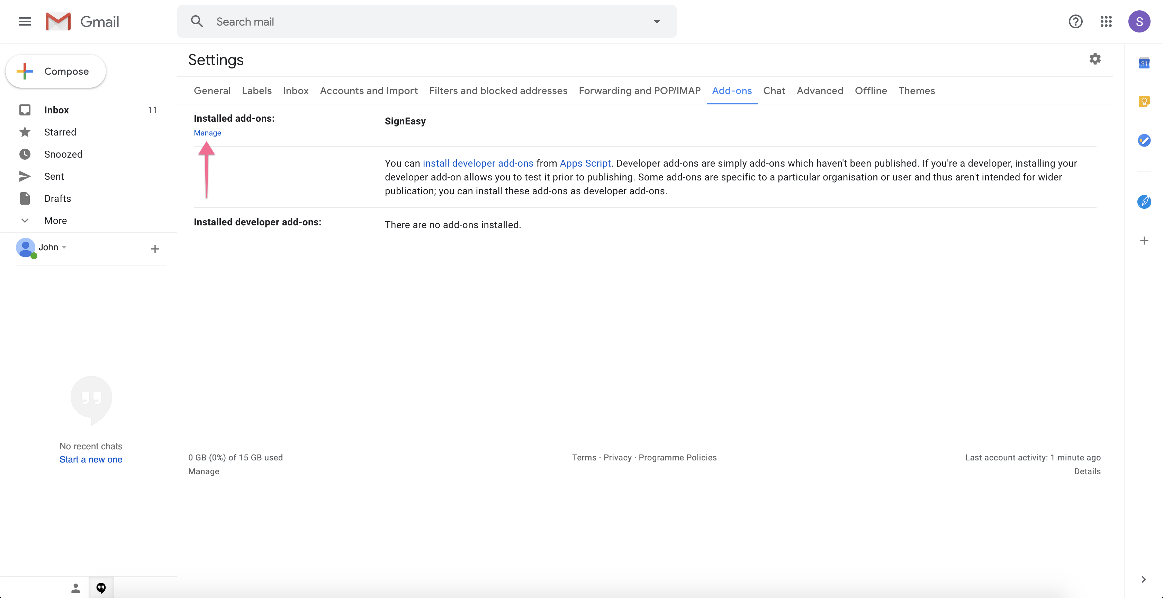The width and height of the screenshot is (1163, 598).
Task: Click the install developer add-ons link
Action: pyautogui.click(x=478, y=163)
